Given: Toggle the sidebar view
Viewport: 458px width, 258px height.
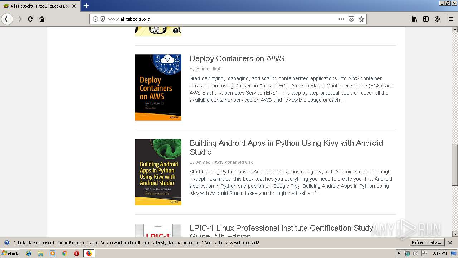Looking at the screenshot, I should (426, 19).
